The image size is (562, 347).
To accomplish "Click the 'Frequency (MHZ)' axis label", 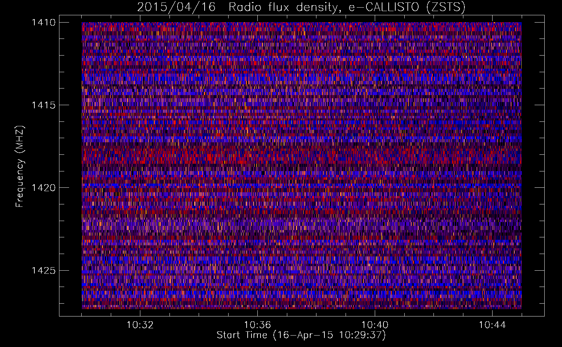I will [x=20, y=167].
